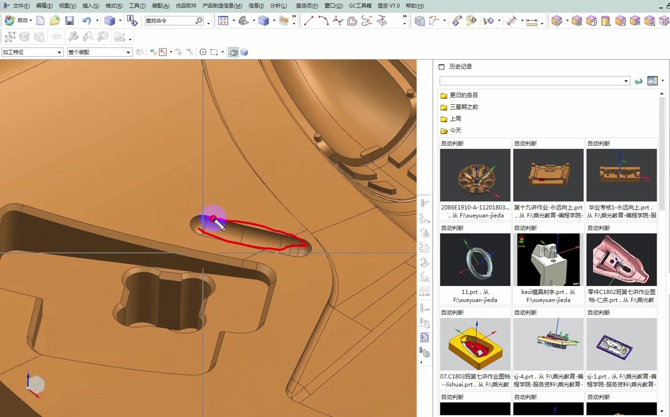This screenshot has width=670, height=417.
Task: Click the object information icon
Action: click(132, 20)
